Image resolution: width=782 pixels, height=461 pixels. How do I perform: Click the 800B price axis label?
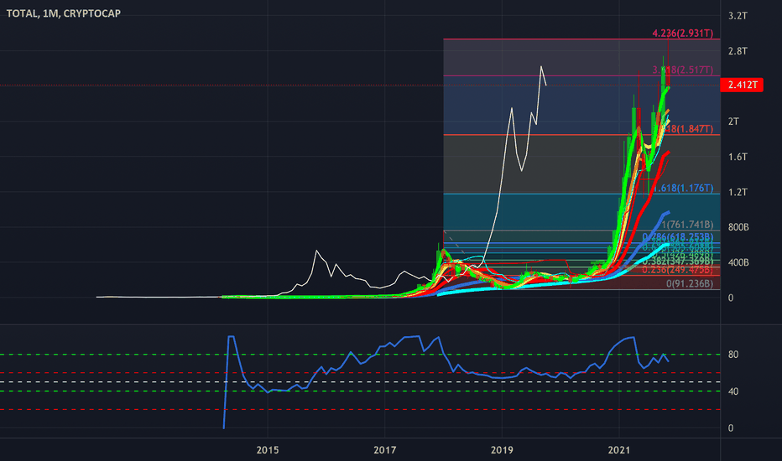(x=738, y=227)
